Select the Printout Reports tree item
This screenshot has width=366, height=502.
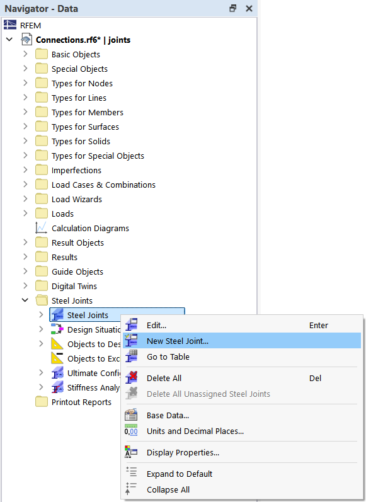tap(81, 402)
